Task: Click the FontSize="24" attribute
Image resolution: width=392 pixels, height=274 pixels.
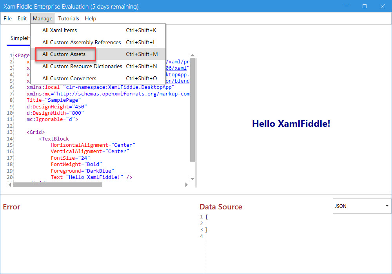Action: point(70,158)
